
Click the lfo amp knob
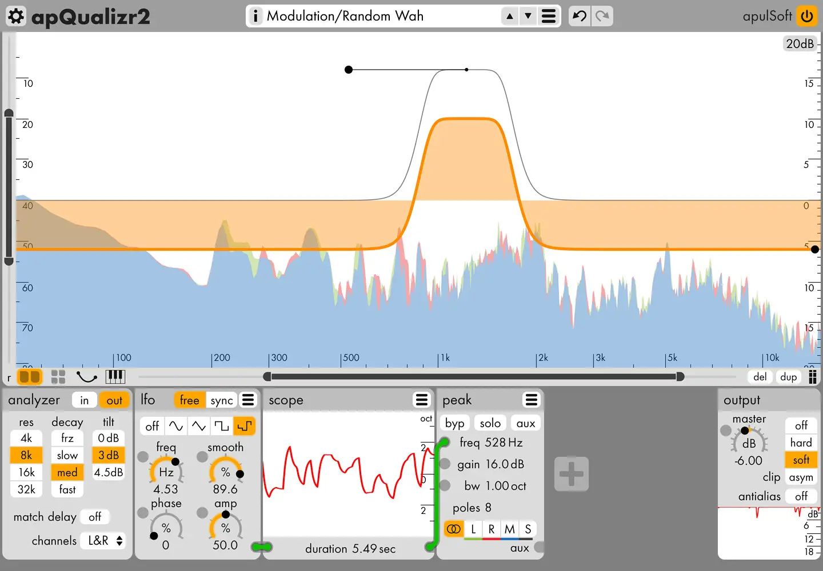(x=226, y=527)
